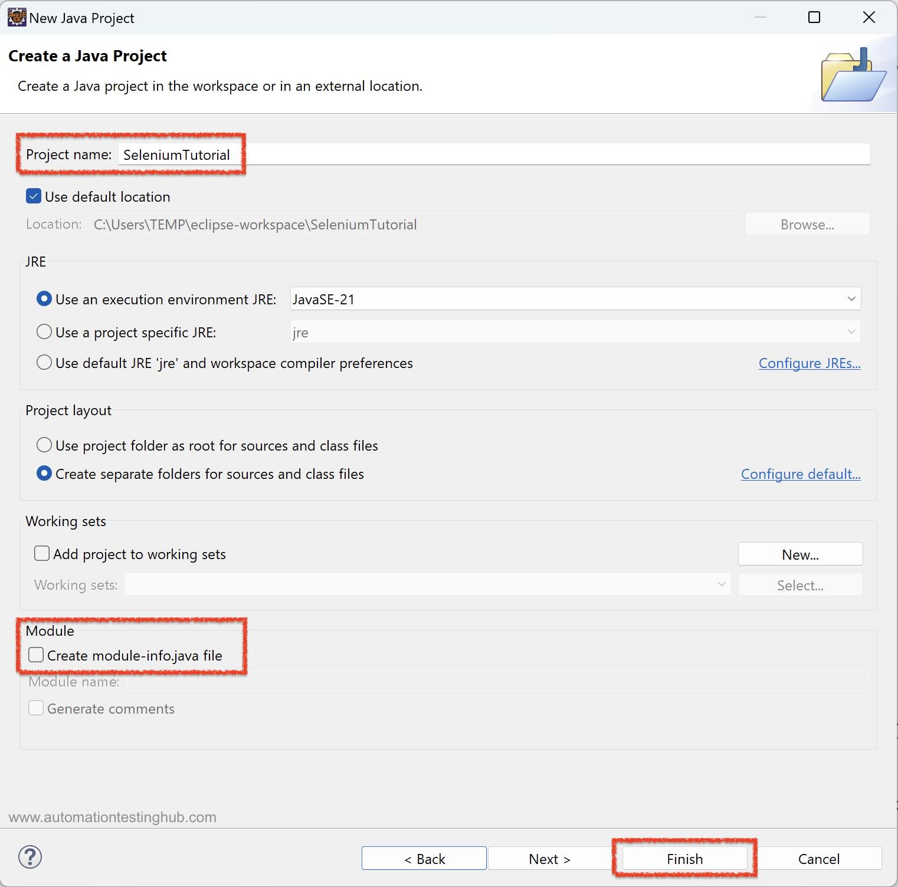Open the Configure JREs link
Viewport: 898px width, 887px height.
coord(809,363)
